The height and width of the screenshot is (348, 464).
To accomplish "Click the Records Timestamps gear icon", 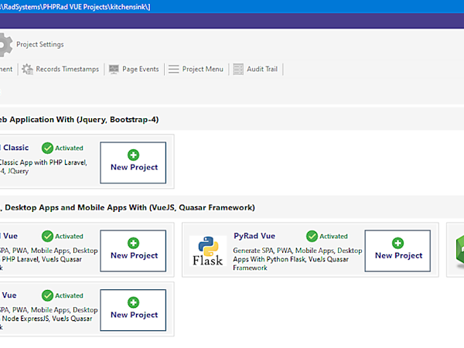I will coord(28,70).
